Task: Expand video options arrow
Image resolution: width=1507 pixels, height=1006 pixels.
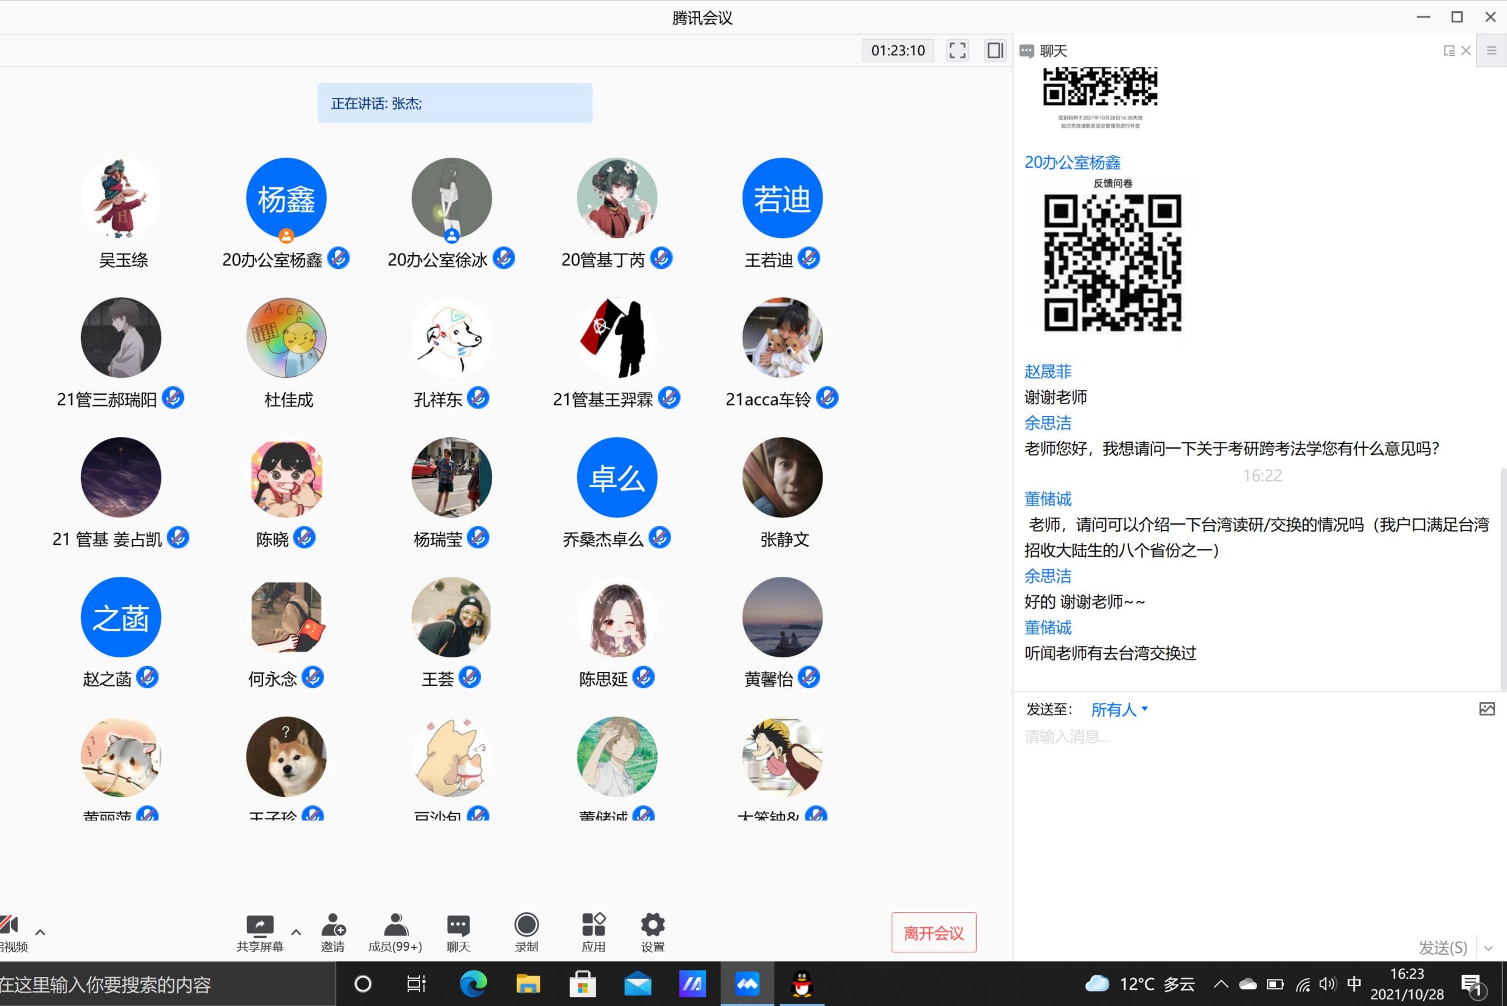Action: click(40, 932)
